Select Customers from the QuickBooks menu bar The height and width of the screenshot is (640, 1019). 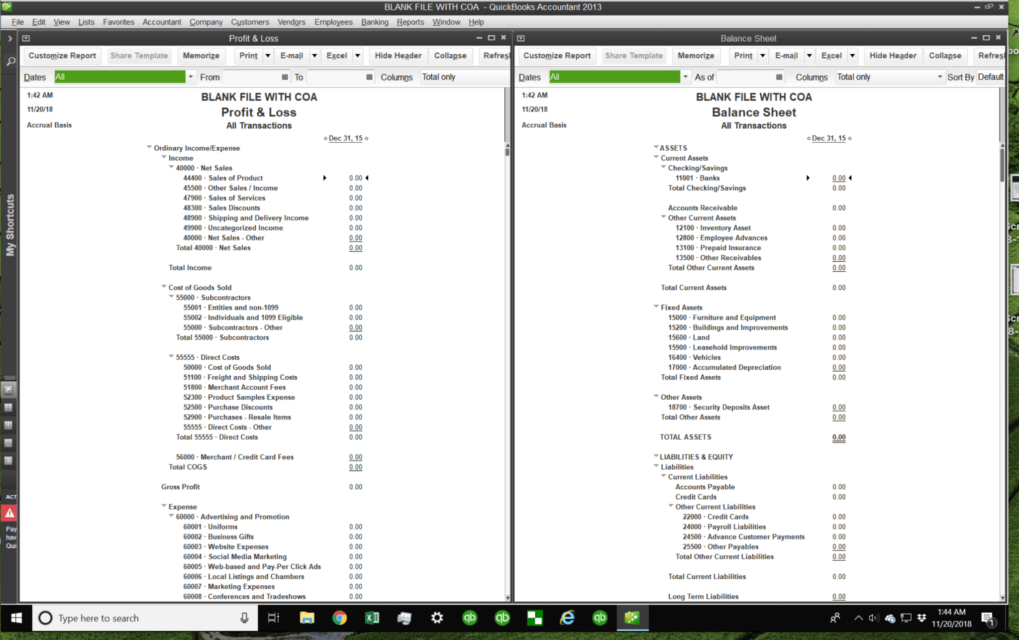tap(249, 21)
